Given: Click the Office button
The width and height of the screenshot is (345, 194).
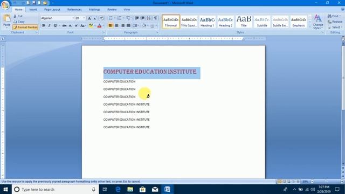Looking at the screenshot, I should pos(5,5).
